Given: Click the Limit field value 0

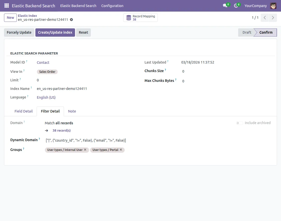Looking at the screenshot, I should pyautogui.click(x=38, y=80).
